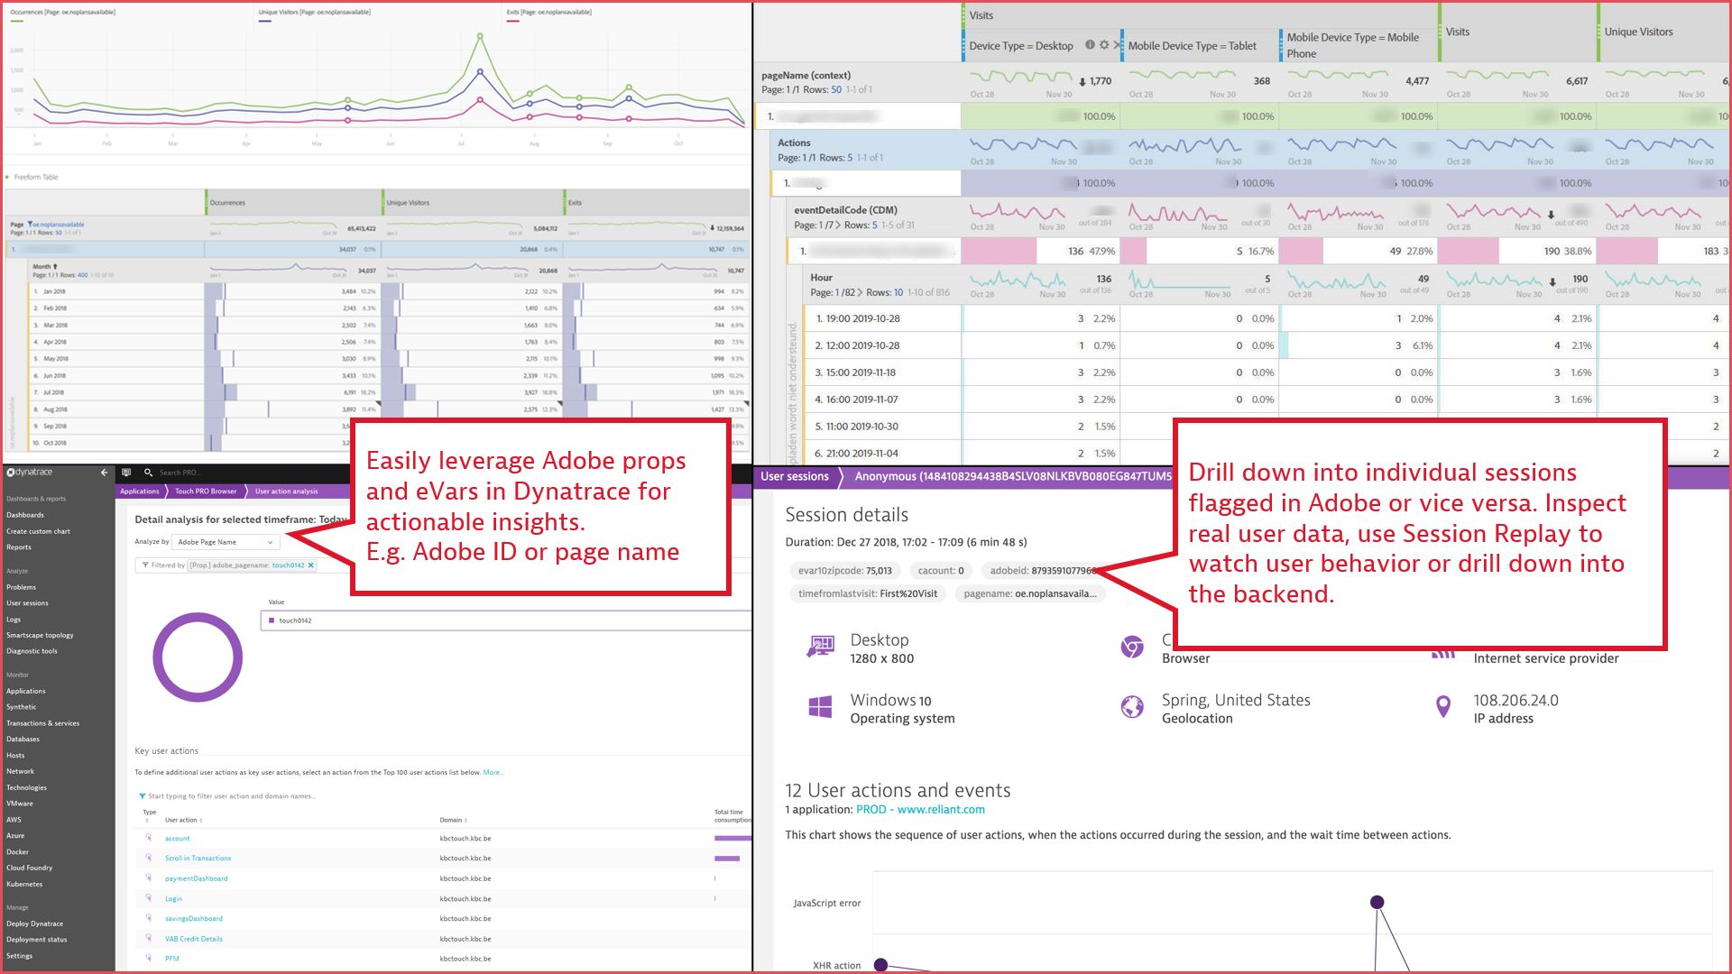The image size is (1732, 974).
Task: Open the Dynatrace chat icon in top bar
Action: pyautogui.click(x=126, y=473)
